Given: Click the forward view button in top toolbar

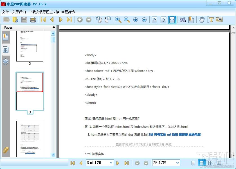Looking at the screenshot, I should 89,20.
